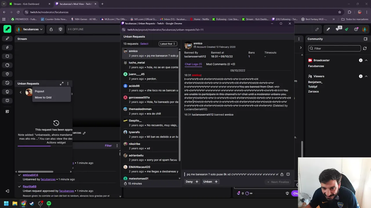
Task: Collapse the Viewers section
Action: pyautogui.click(x=366, y=76)
